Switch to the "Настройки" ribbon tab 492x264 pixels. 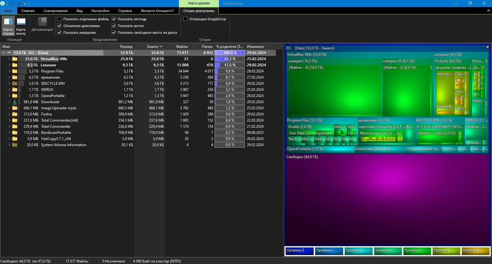(100, 11)
